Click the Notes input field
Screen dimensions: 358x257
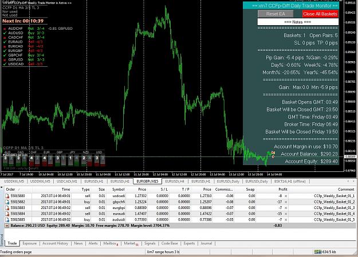coord(298,22)
